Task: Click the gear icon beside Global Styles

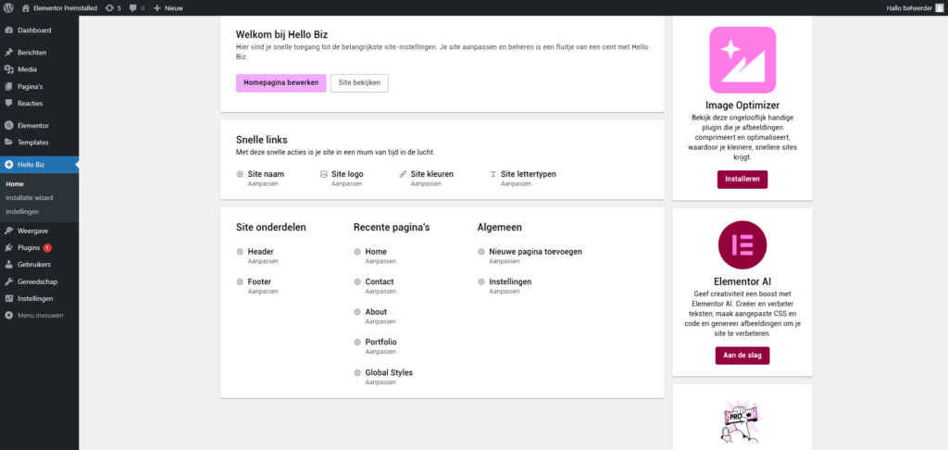Action: click(357, 372)
